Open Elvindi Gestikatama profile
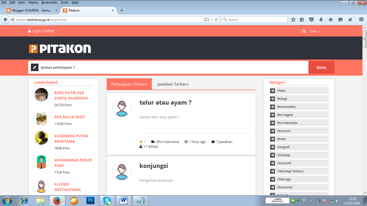367x206 pixels. (67, 187)
